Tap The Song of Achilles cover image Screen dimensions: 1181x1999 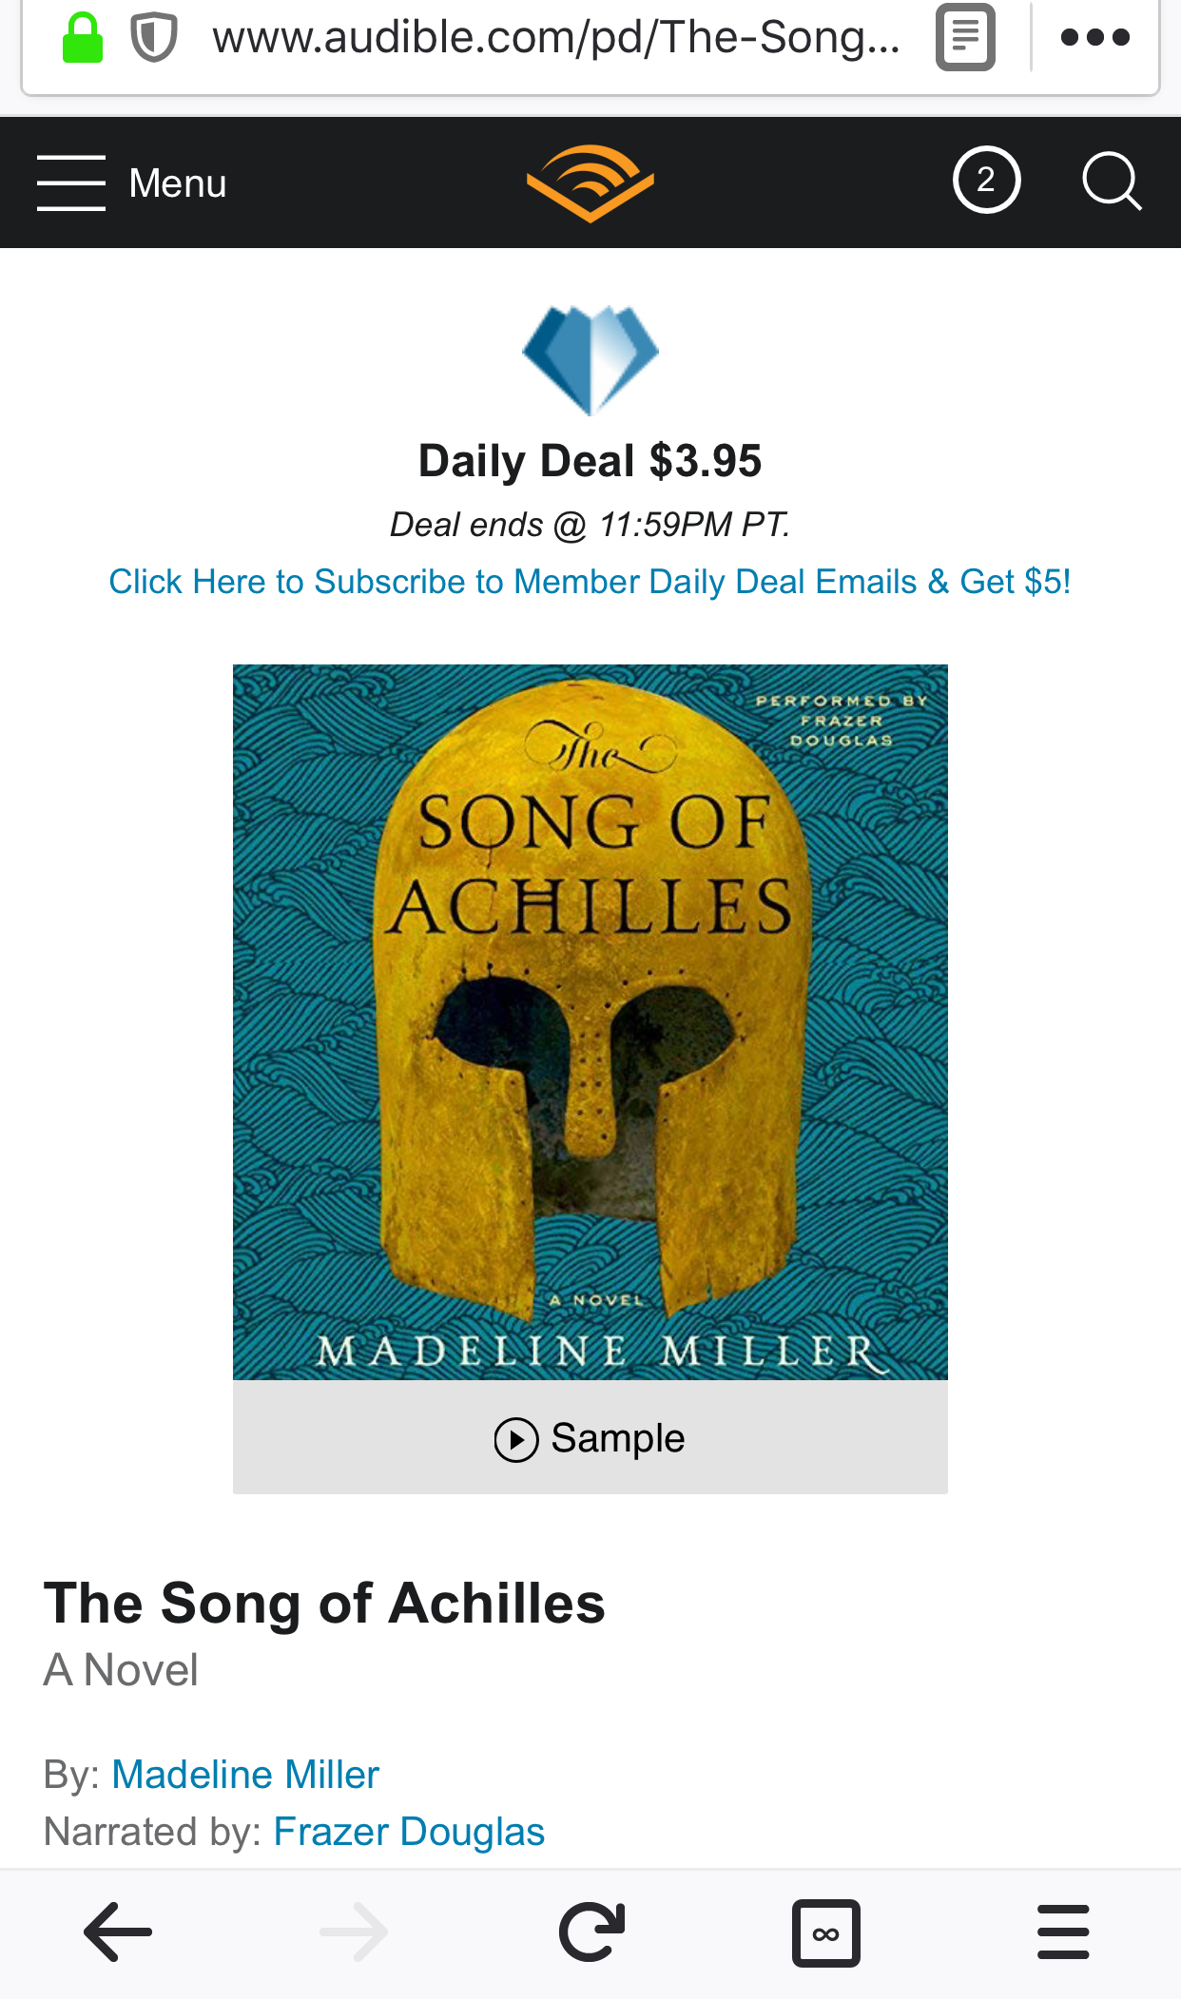[x=590, y=1022]
